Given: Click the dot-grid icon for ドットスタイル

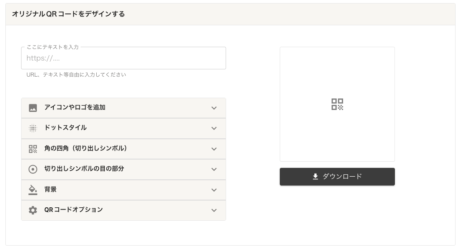Looking at the screenshot, I should click(x=33, y=128).
